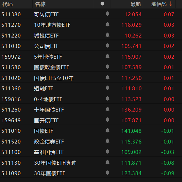Click change value -0.03
The height and width of the screenshot is (182, 182).
168,152
